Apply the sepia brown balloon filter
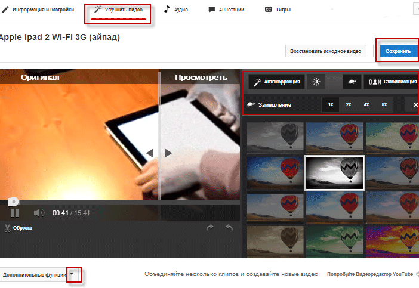419x288 pixels. click(x=275, y=242)
